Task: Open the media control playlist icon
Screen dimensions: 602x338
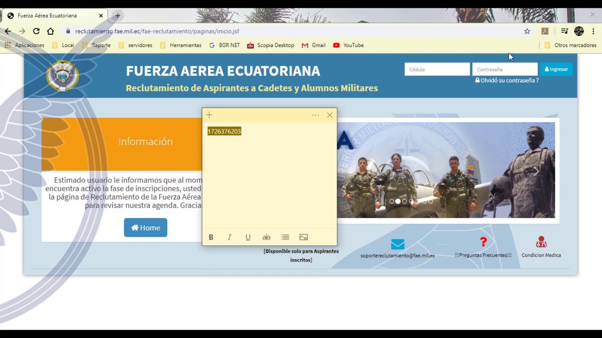Action: pyautogui.click(x=564, y=31)
